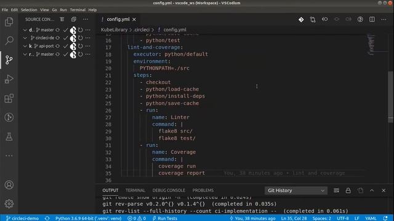Collapse the r.. master repository
Image resolution: width=394 pixels, height=221 pixels.
tap(25, 54)
